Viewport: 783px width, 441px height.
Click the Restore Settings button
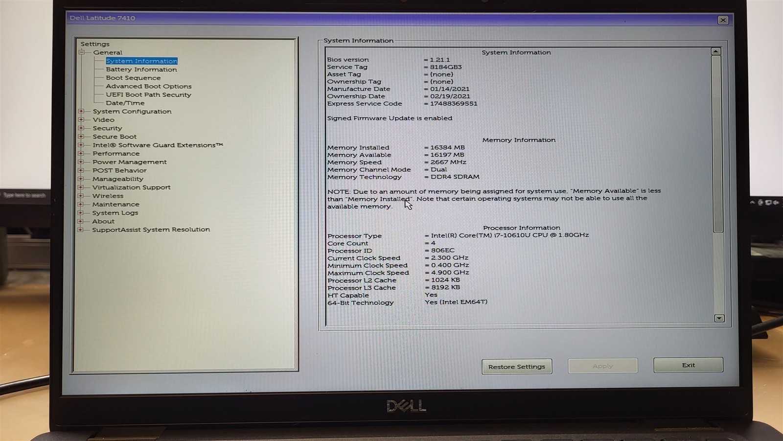[517, 367]
